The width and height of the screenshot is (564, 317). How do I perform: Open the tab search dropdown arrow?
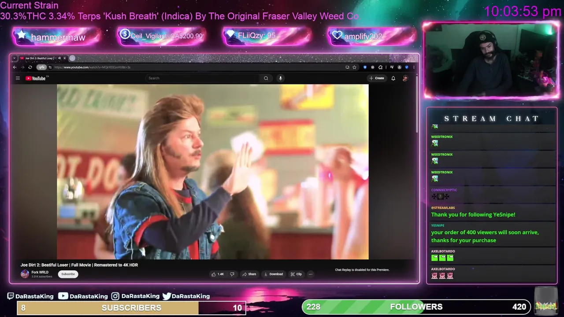tap(14, 58)
